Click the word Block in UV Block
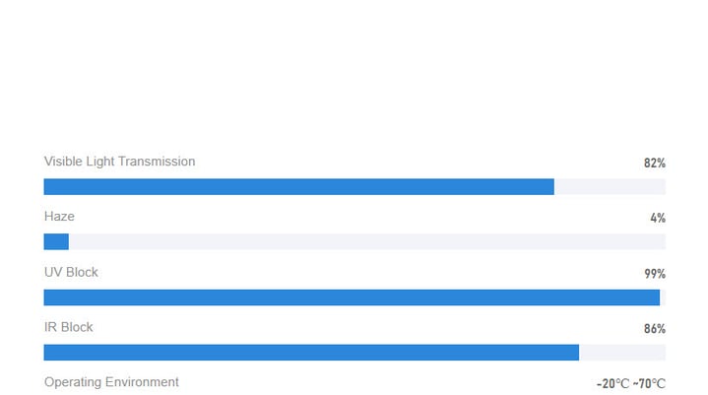 [82, 272]
